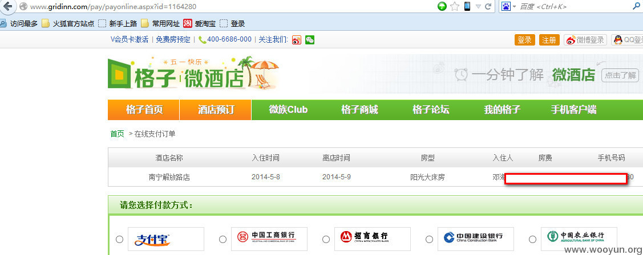The width and height of the screenshot is (643, 255).
Task: Select the 中国建设银行 radio button
Action: coord(430,239)
